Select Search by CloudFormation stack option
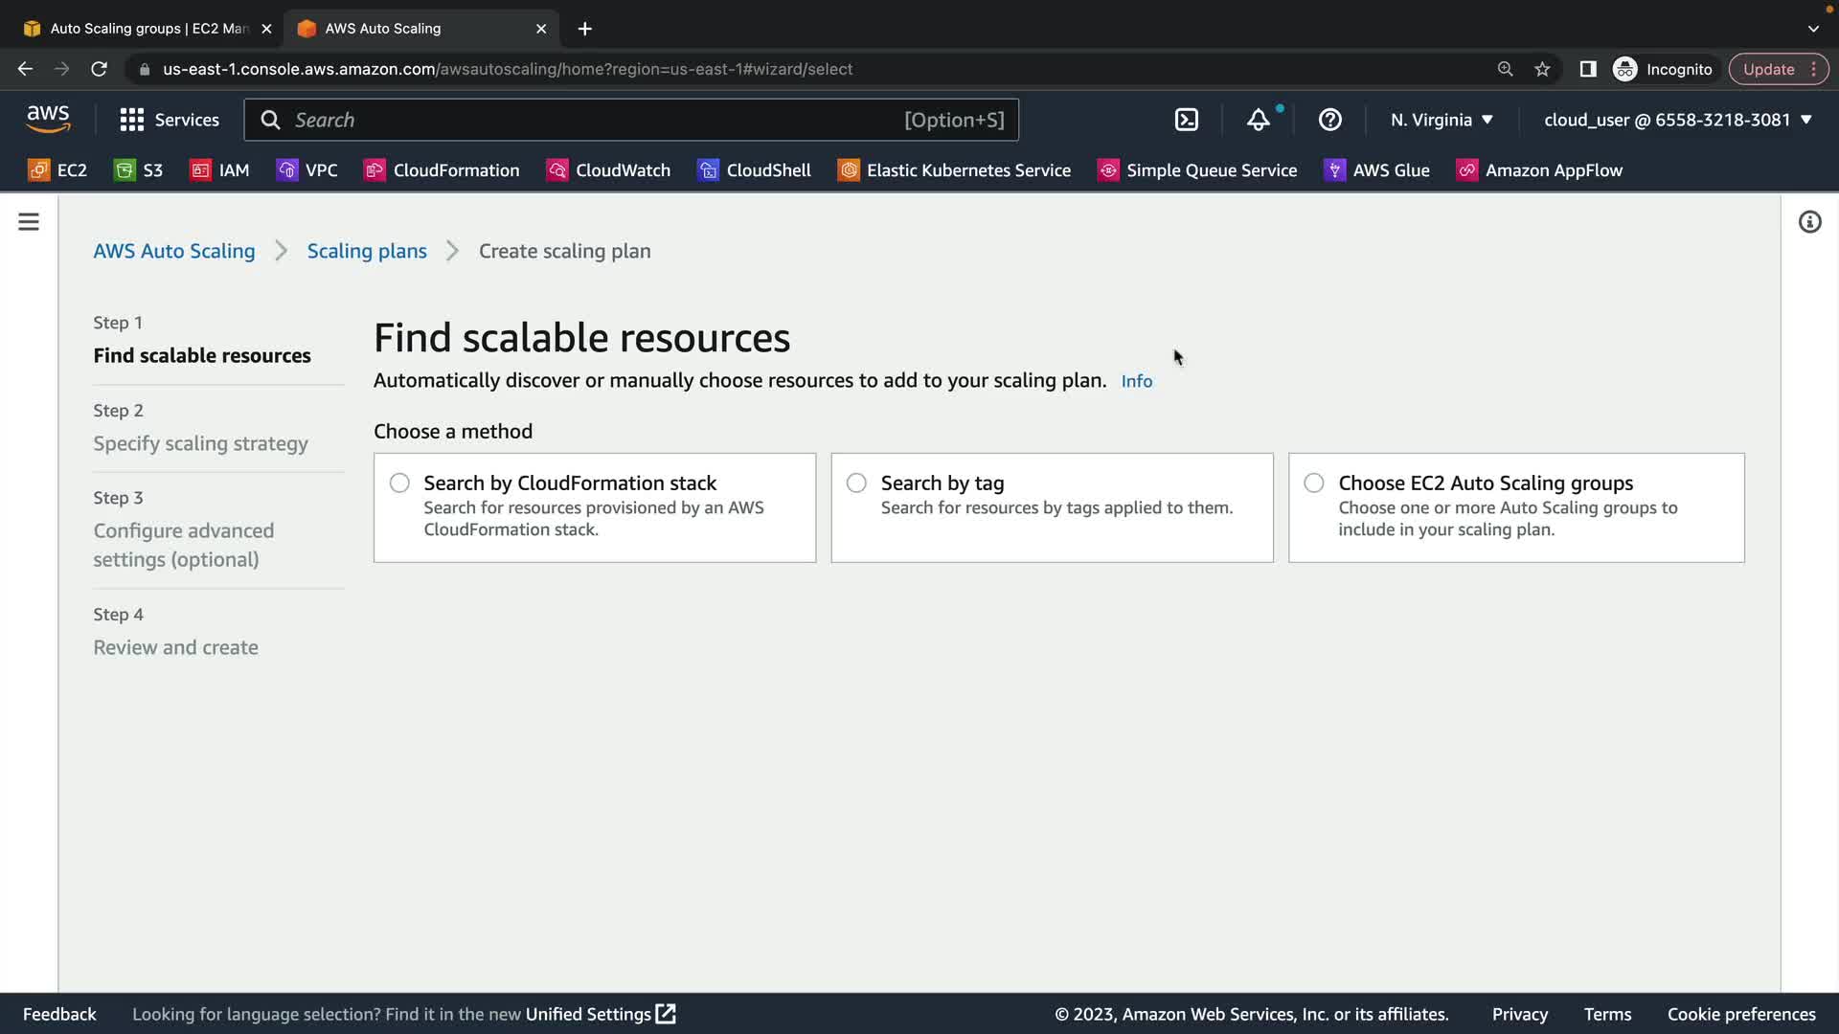This screenshot has height=1034, width=1839. tap(399, 483)
